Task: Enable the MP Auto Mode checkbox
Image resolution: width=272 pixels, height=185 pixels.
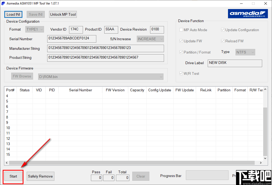Action: tap(181, 30)
